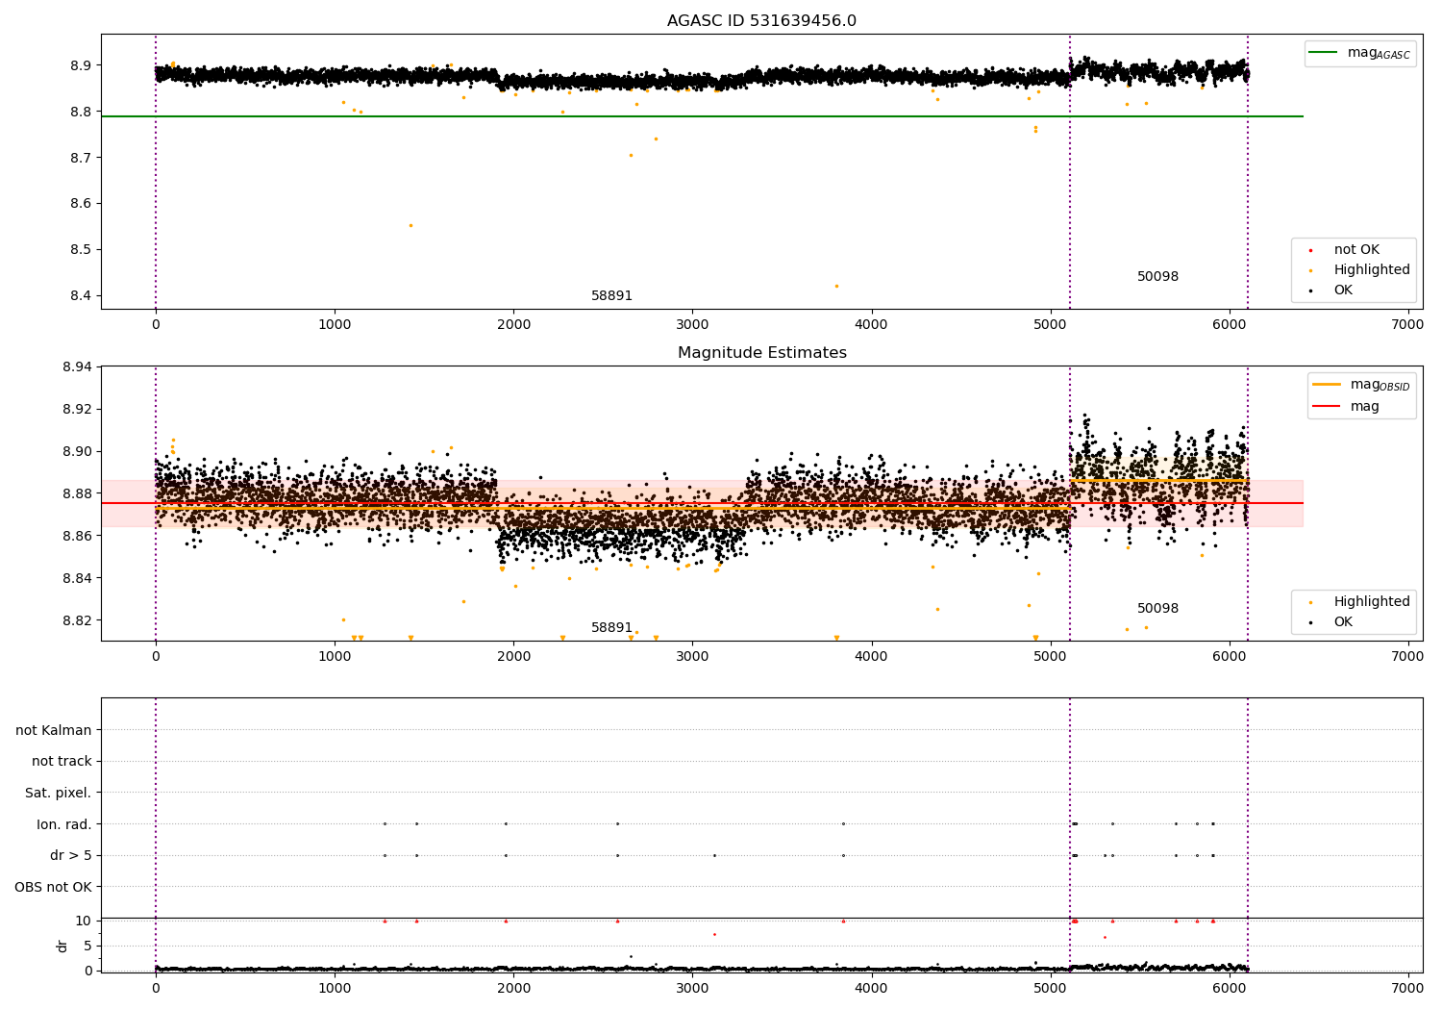The image size is (1442, 1010).
Task: Click the 8.6 tick on top plot y-axis
Action: tap(81, 204)
